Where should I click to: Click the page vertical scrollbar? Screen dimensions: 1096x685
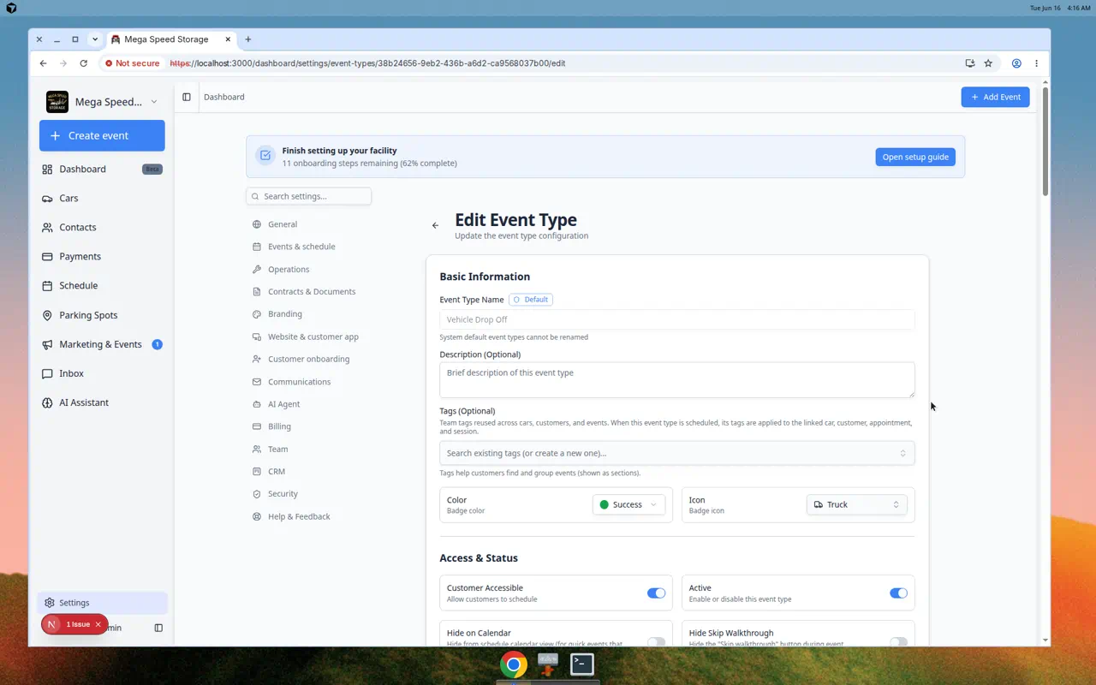click(1045, 141)
